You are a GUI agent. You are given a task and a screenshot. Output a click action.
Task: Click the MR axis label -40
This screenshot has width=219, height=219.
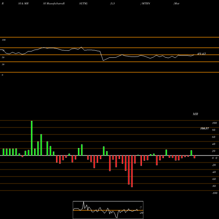pos(214,172)
